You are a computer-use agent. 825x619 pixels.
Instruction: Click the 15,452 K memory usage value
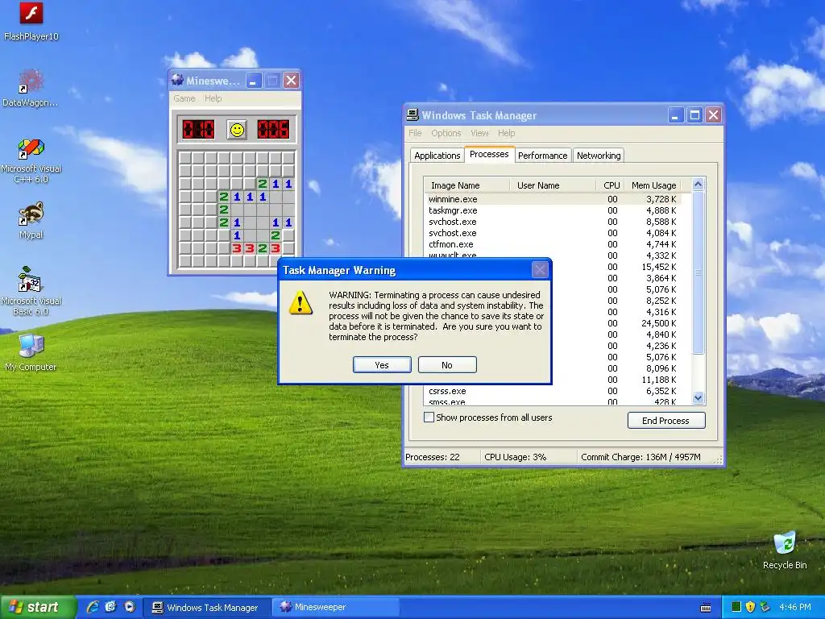click(659, 267)
